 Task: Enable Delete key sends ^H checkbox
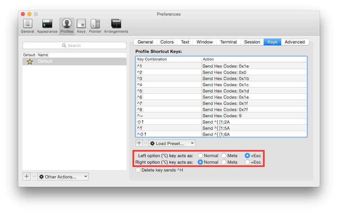[x=138, y=170]
